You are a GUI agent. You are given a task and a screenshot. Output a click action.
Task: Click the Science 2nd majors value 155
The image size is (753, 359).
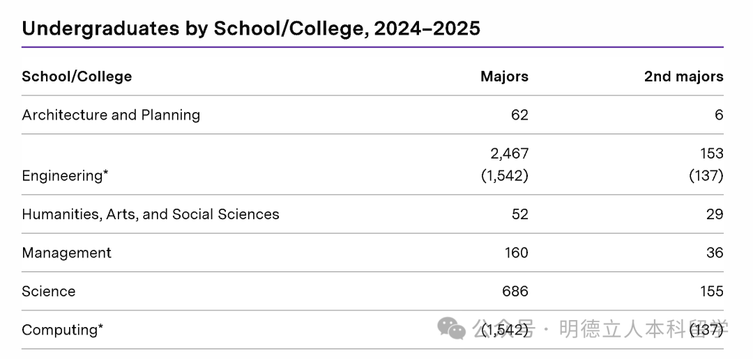pyautogui.click(x=712, y=292)
